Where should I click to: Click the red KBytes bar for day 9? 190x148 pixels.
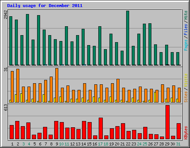tap(56, 130)
